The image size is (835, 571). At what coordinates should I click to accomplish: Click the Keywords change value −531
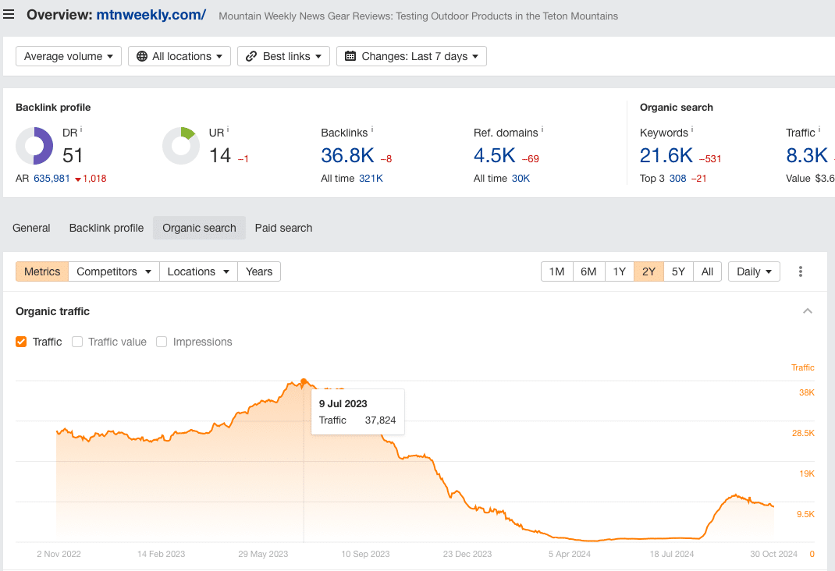coord(710,158)
